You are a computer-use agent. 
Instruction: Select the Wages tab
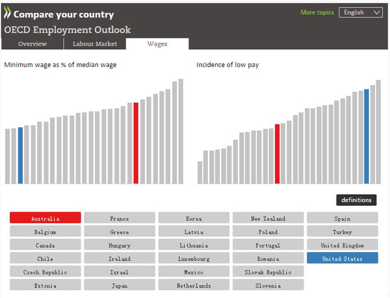coord(157,44)
